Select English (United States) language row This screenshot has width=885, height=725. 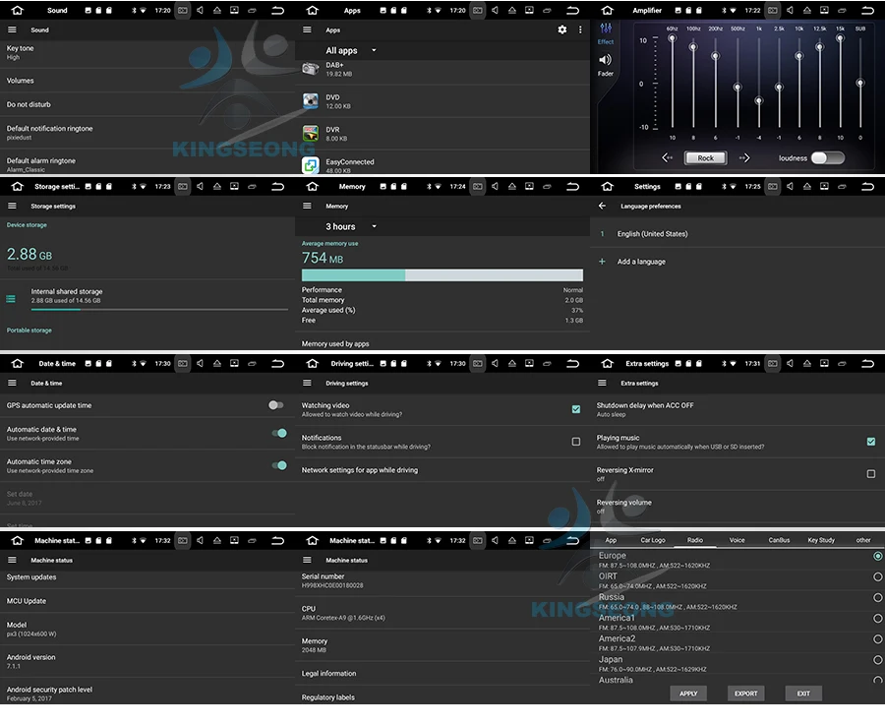point(737,234)
